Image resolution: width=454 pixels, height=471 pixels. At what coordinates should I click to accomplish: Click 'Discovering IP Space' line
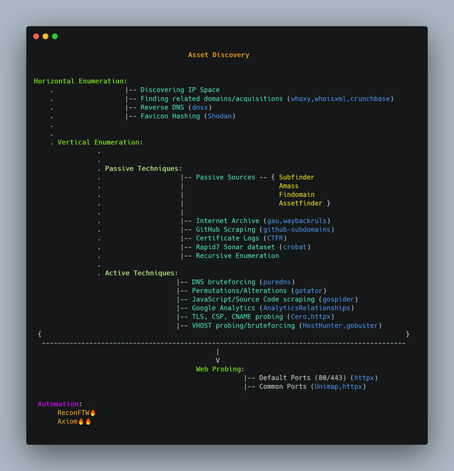click(x=180, y=90)
